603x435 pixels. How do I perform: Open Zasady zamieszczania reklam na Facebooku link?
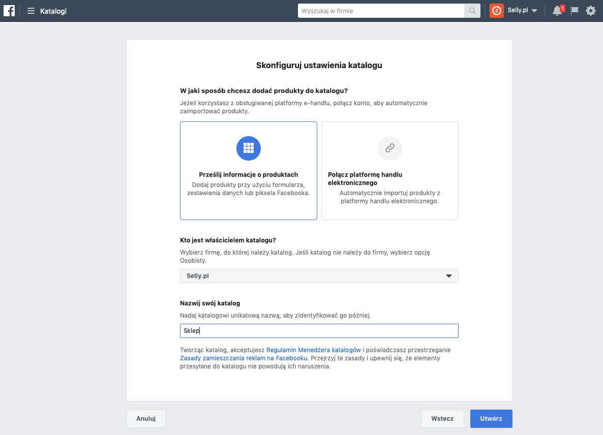coord(244,358)
